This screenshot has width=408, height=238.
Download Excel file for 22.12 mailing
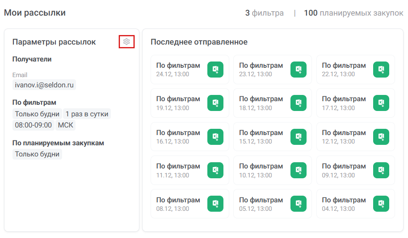click(381, 70)
